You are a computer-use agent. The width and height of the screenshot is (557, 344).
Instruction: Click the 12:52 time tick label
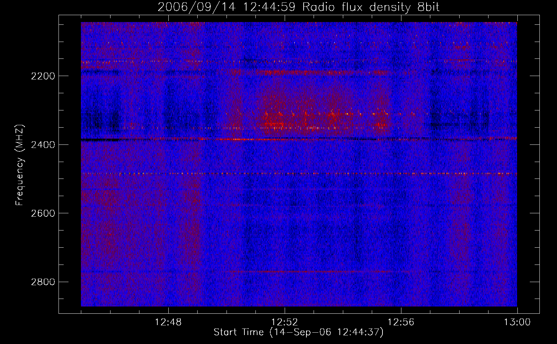[x=285, y=322]
